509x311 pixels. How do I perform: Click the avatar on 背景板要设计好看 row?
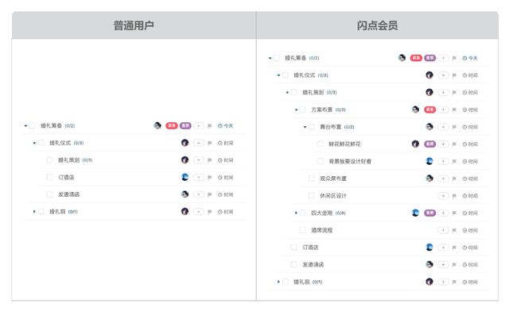[x=429, y=161]
